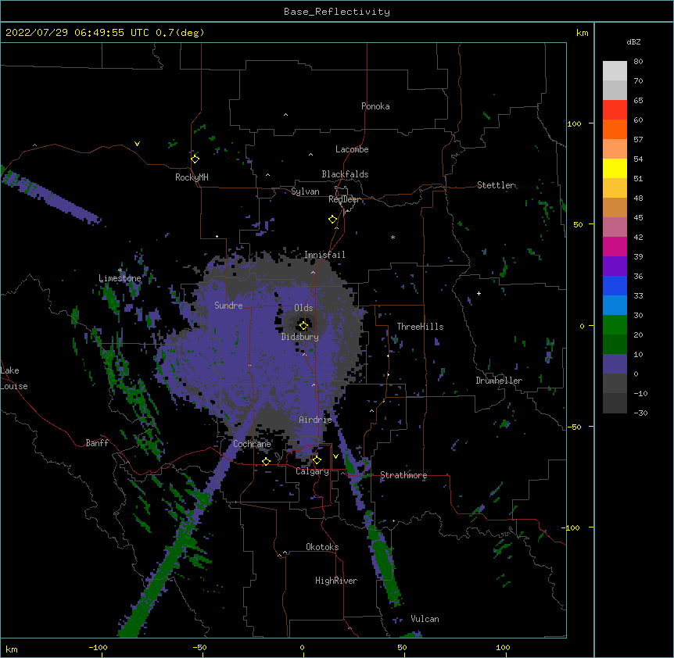Image resolution: width=674 pixels, height=658 pixels.
Task: Click the Innisfail city label
Action: tap(324, 255)
